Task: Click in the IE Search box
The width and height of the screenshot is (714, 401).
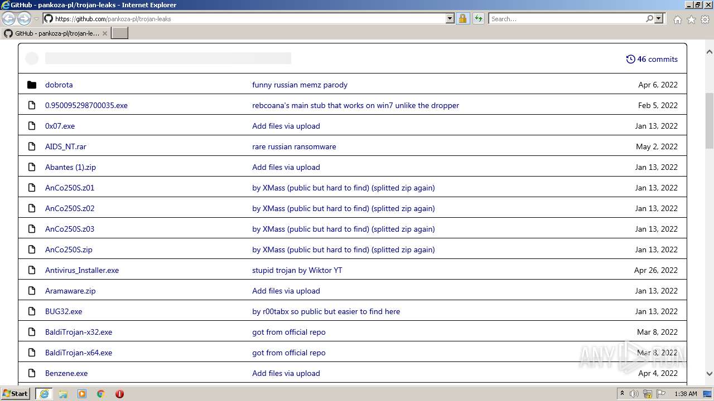Action: (566, 18)
